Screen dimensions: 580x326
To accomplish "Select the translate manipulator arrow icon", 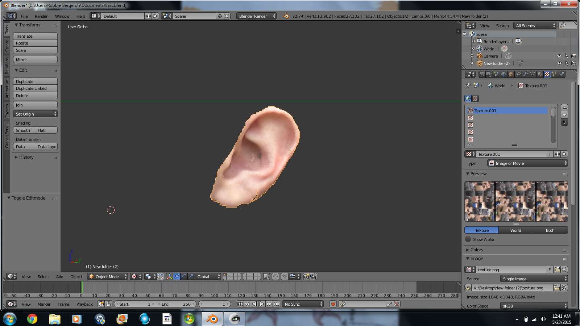I will 177,276.
